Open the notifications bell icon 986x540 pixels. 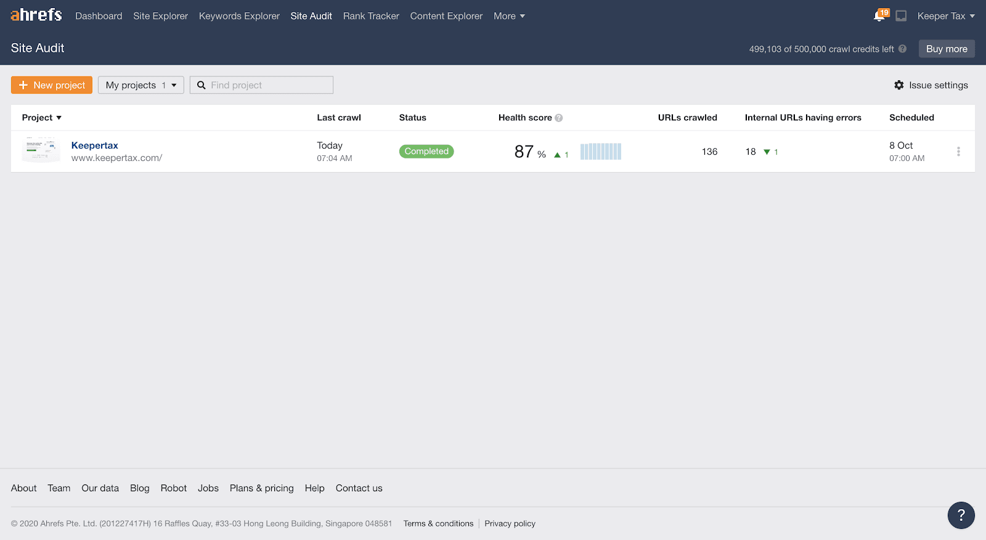point(879,16)
